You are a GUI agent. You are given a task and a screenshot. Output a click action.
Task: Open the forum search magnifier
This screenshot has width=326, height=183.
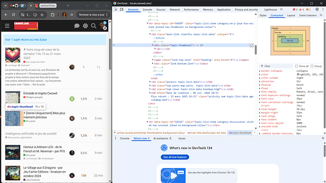click(94, 26)
